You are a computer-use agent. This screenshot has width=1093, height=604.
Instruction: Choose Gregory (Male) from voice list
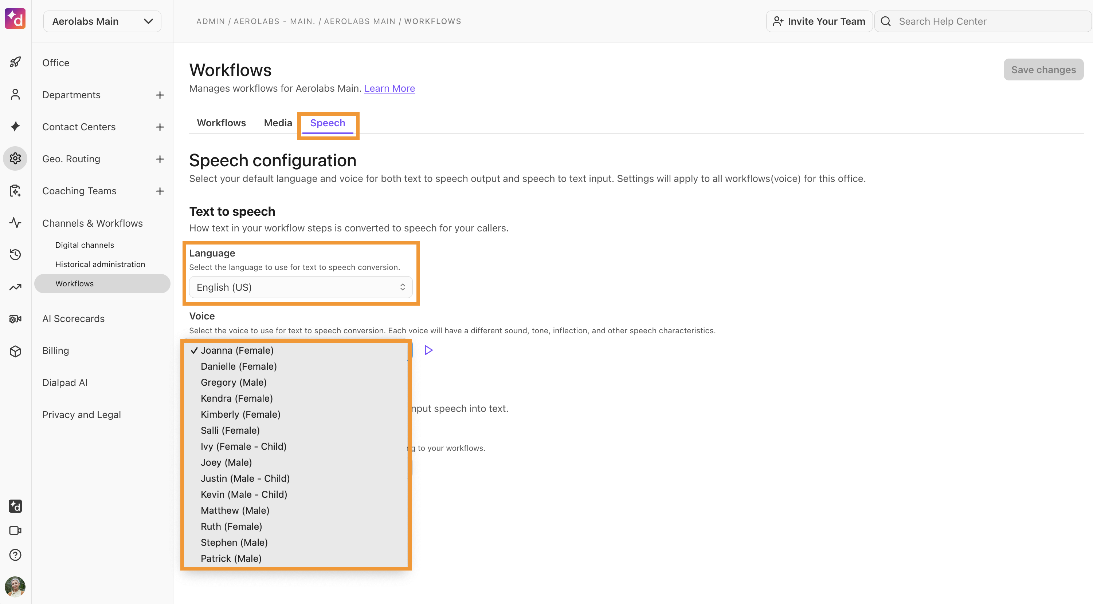[296, 382]
